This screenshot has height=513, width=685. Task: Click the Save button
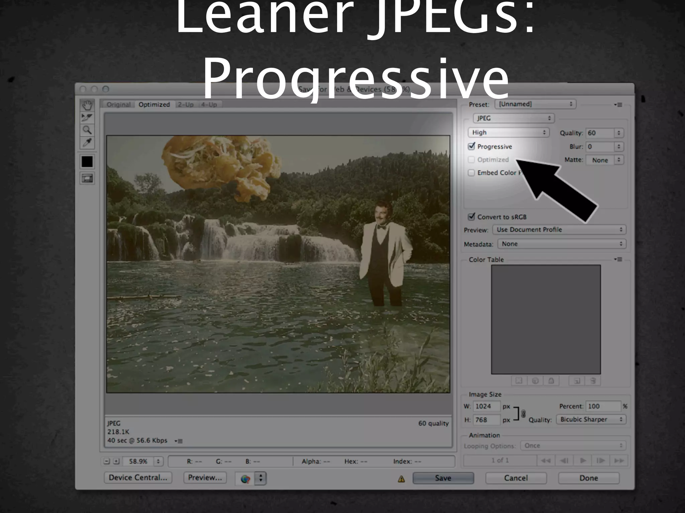[x=443, y=478]
